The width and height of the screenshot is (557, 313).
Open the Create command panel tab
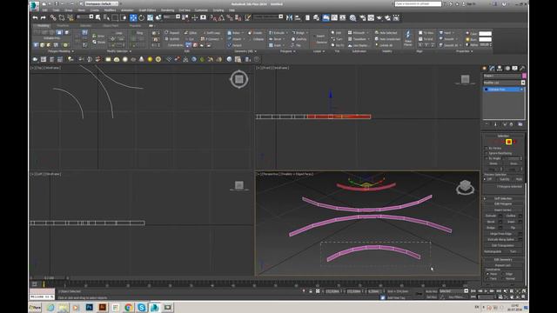pos(484,68)
